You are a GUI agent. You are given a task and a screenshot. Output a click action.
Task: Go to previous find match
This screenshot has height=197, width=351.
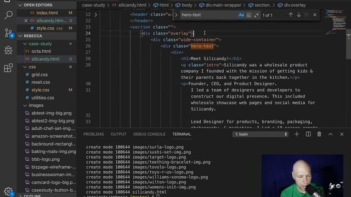291,15
